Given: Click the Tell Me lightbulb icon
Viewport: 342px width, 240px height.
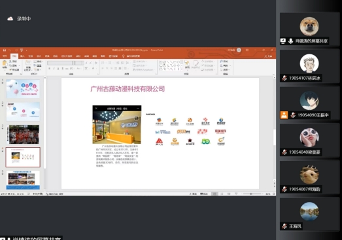Looking at the screenshot, I should tap(123, 56).
